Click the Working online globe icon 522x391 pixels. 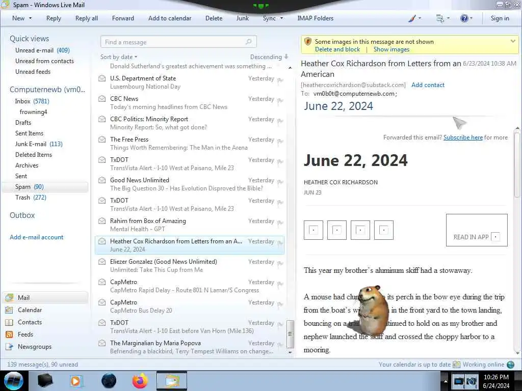510,365
